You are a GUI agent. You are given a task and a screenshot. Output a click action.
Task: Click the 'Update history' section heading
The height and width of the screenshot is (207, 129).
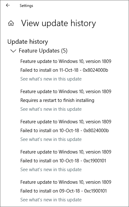28,42
